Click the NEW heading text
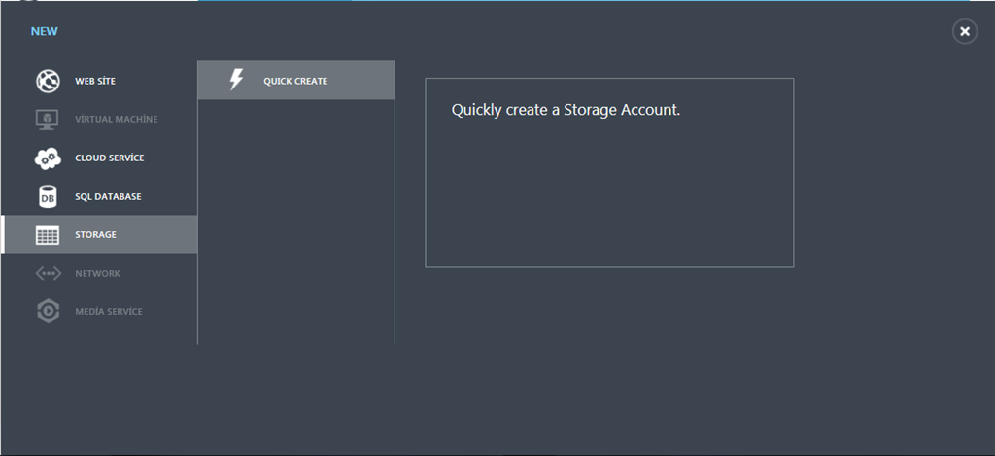Viewport: 995px width, 456px height. click(45, 31)
